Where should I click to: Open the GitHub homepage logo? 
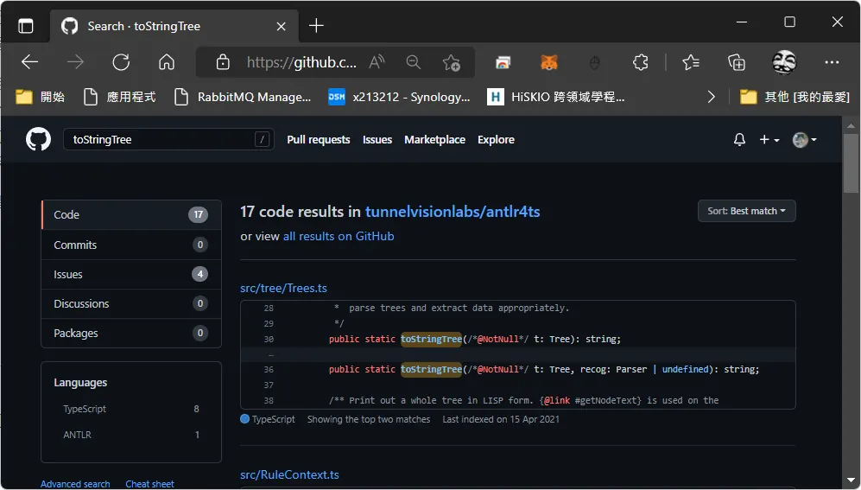(39, 139)
